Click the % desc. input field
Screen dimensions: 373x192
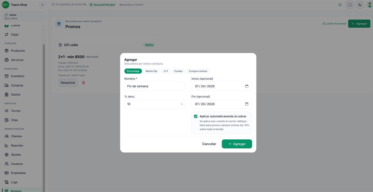(155, 104)
